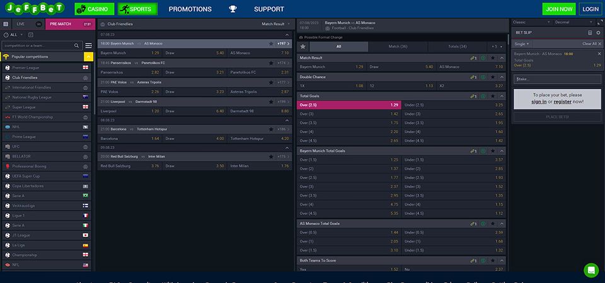Open the JeffBet logo home link

tap(35, 8)
